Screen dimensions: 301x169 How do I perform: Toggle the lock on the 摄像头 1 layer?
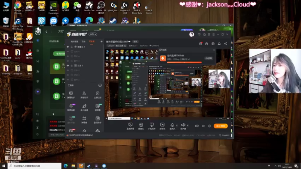point(71,47)
